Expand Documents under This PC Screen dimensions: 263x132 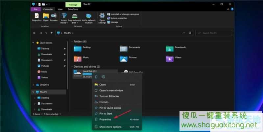[x=35, y=104]
